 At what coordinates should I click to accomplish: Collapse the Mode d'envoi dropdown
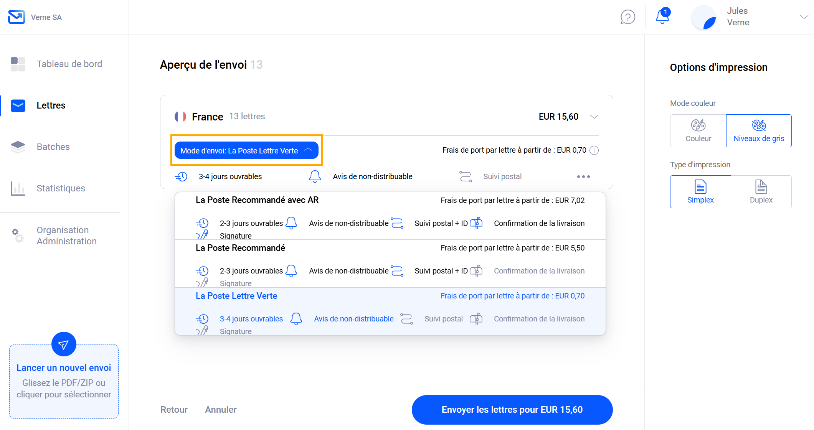coord(246,150)
